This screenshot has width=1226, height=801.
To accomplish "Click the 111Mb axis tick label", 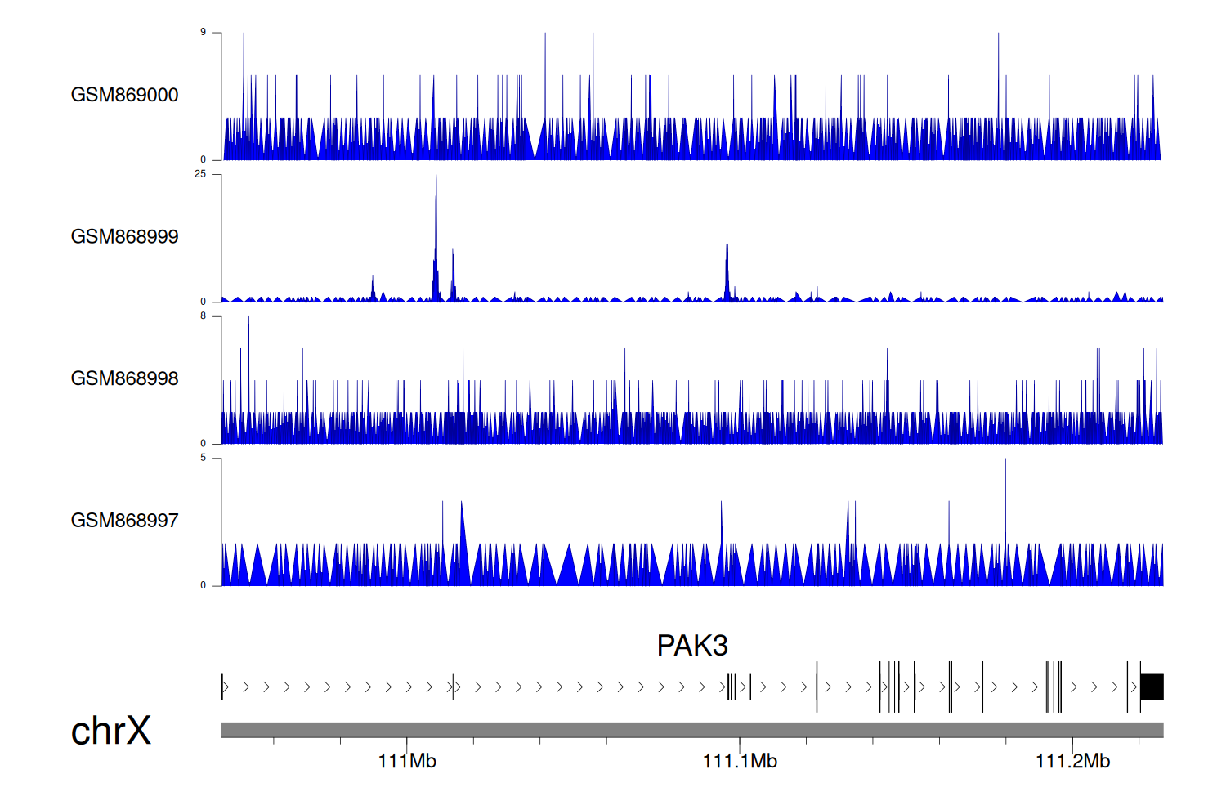I will click(407, 762).
